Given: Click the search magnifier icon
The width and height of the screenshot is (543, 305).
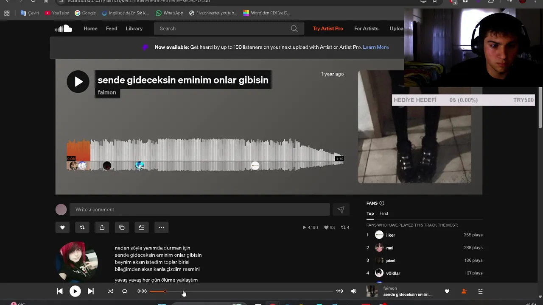Looking at the screenshot, I should [294, 28].
